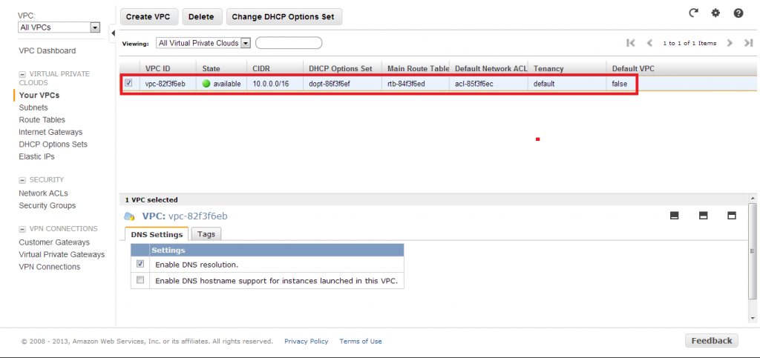Open the settings gear icon

tap(715, 13)
